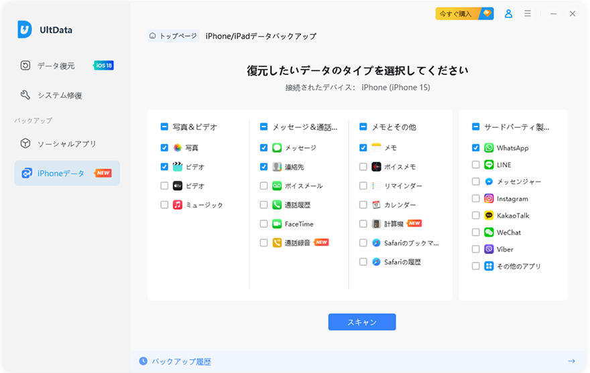
Task: Click the Instagram icon
Action: (x=489, y=198)
